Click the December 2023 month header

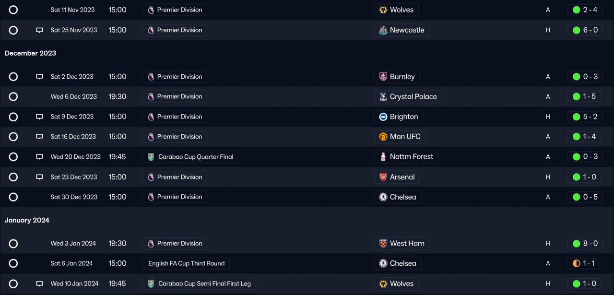[31, 53]
